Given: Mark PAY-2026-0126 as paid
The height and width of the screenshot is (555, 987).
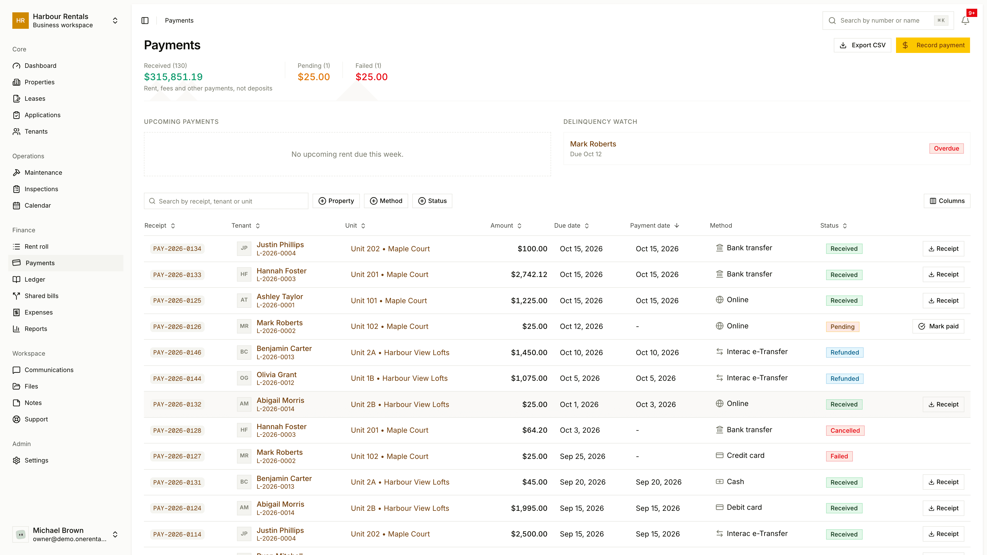Looking at the screenshot, I should (938, 326).
